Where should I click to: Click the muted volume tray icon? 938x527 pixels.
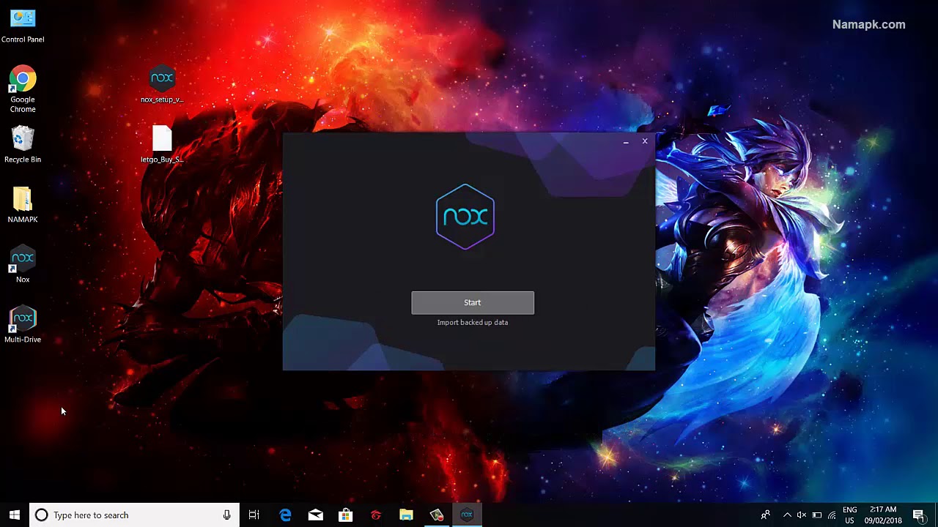pyautogui.click(x=802, y=515)
